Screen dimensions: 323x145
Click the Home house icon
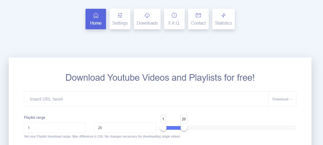point(96,15)
